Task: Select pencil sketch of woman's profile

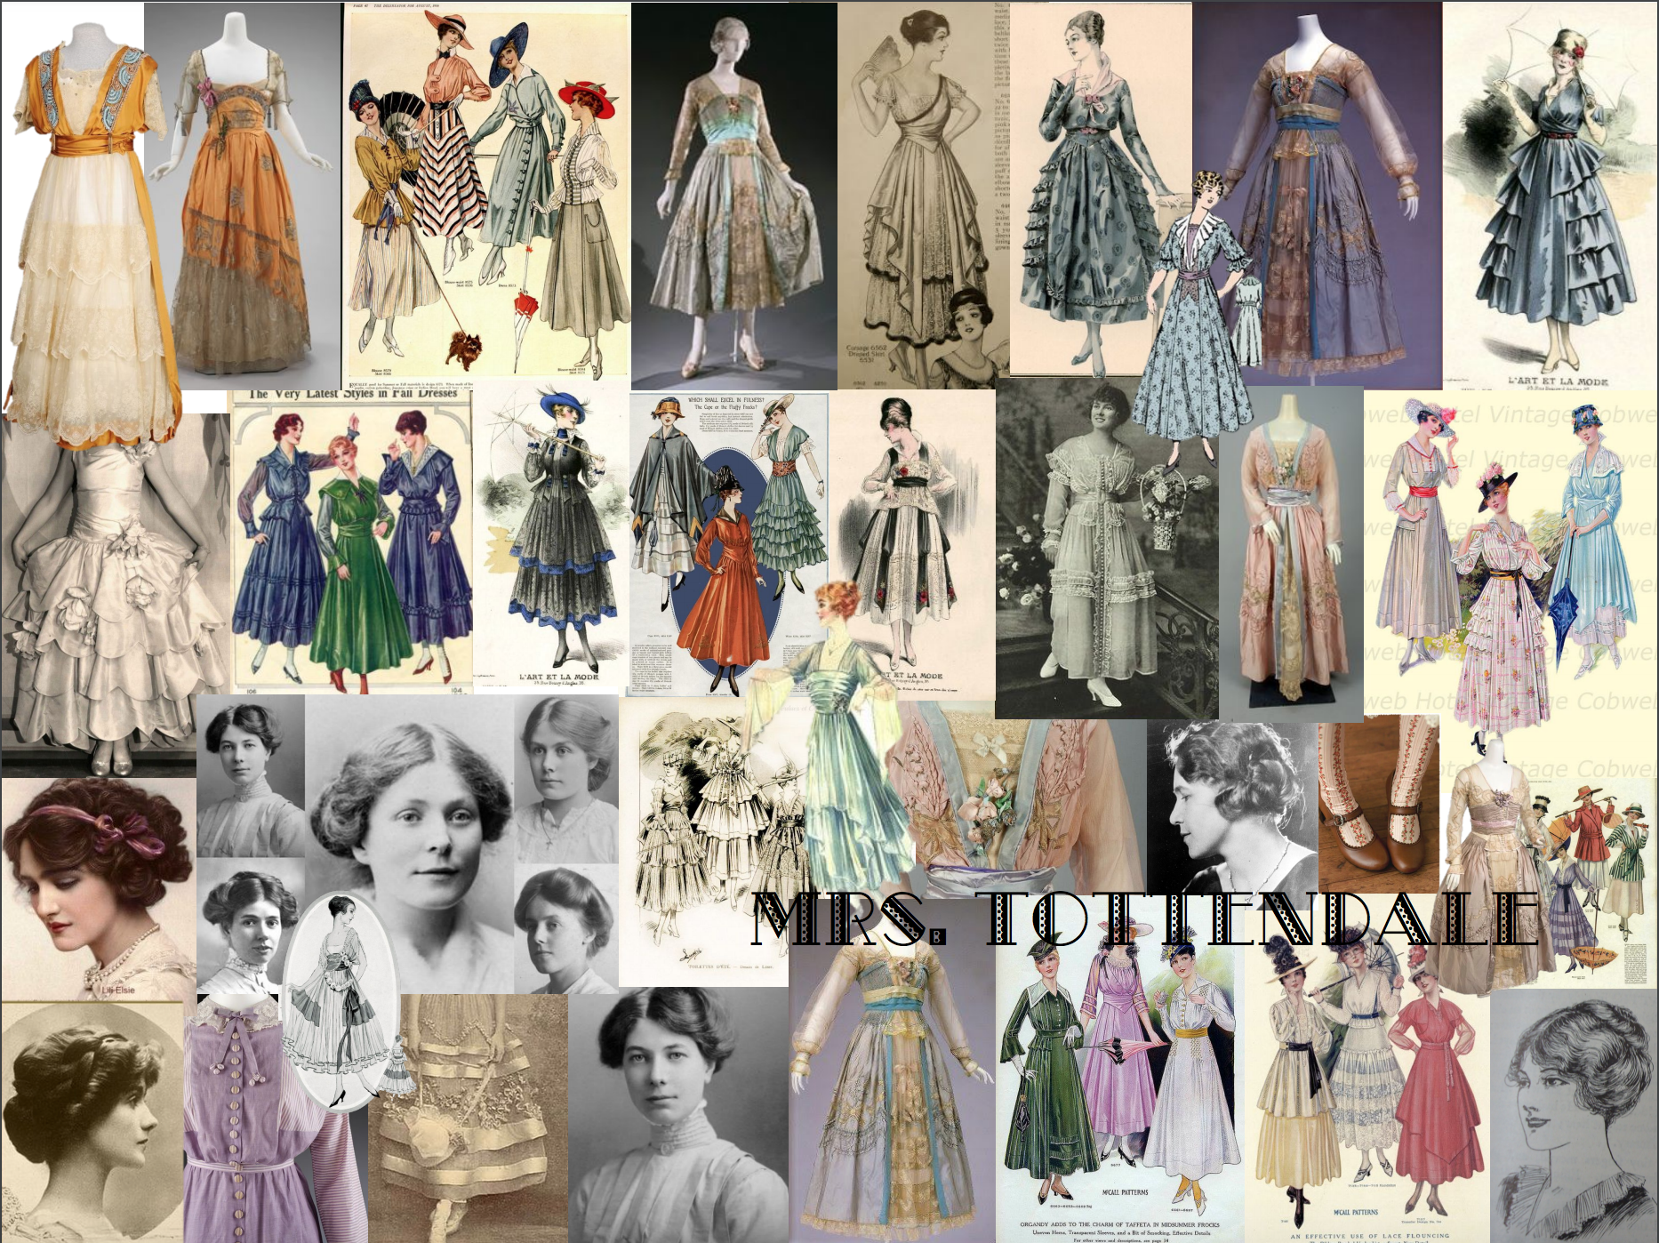Action: click(x=1574, y=1116)
